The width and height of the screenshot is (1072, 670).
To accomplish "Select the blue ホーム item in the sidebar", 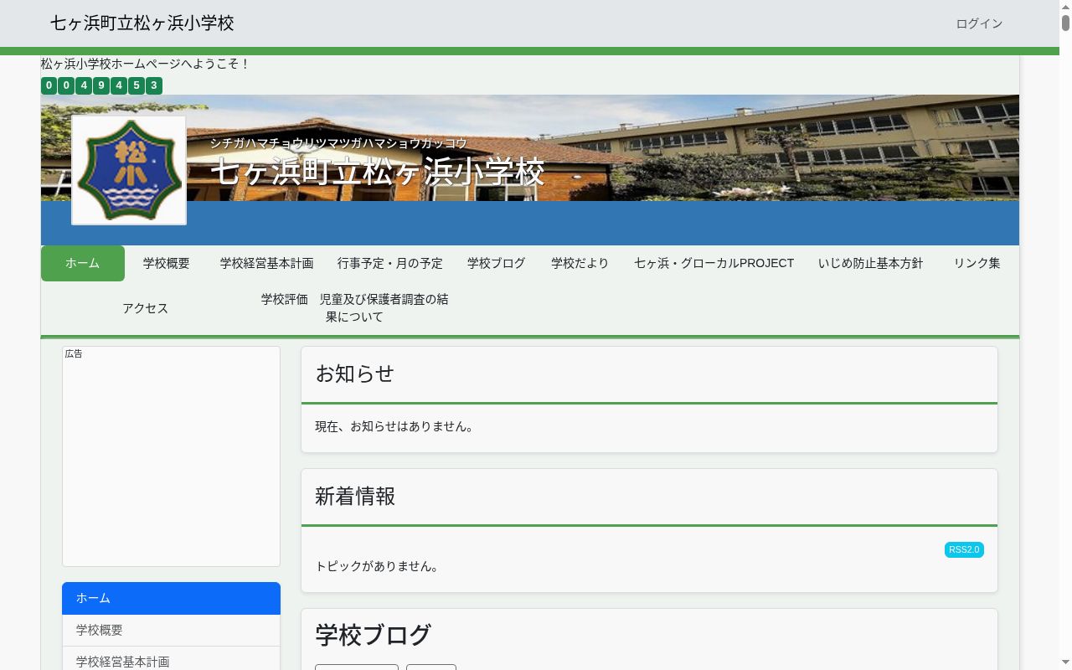I will pyautogui.click(x=171, y=598).
